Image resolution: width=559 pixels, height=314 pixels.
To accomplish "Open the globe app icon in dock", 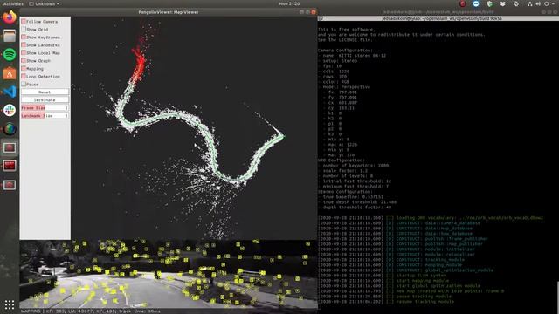I will pyautogui.click(x=10, y=129).
